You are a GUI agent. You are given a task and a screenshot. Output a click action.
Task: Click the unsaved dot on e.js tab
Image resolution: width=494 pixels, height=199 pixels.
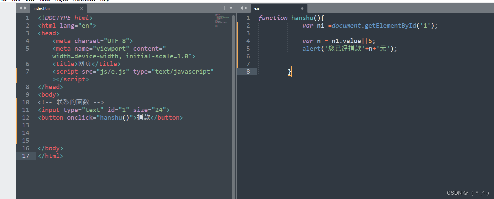(x=302, y=8)
